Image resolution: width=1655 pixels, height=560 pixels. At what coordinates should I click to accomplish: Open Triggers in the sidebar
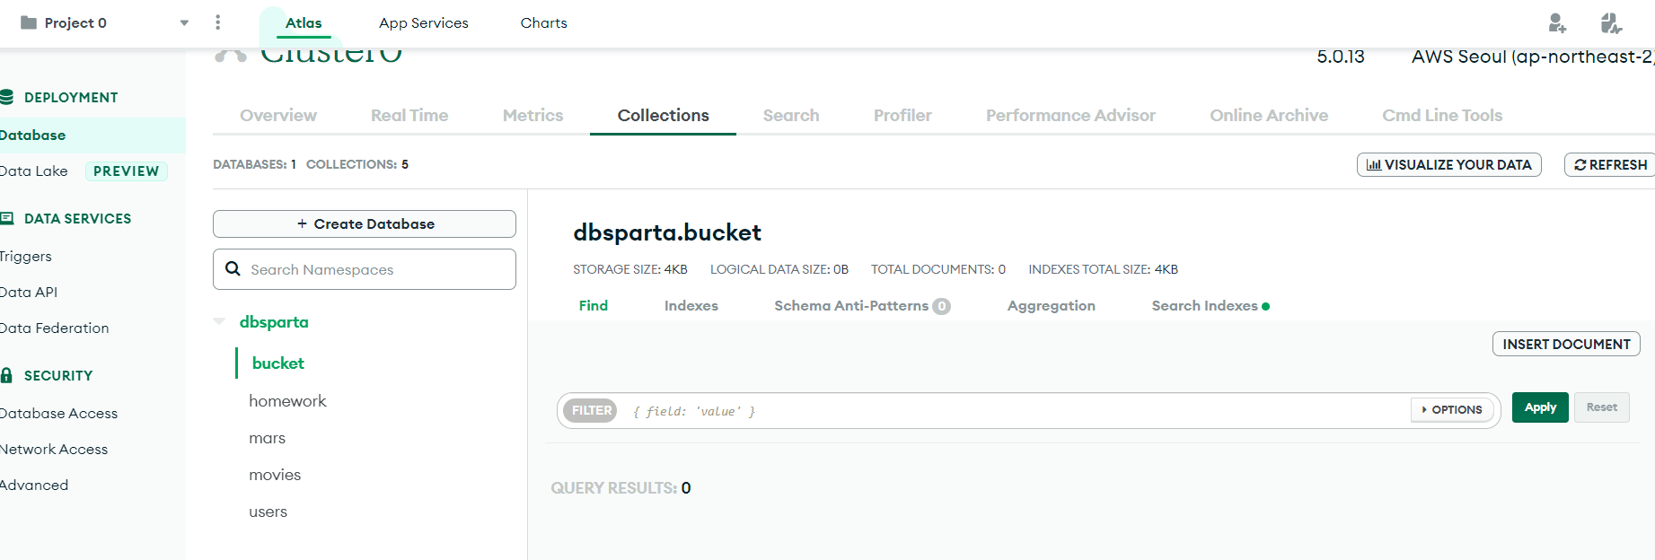click(26, 257)
